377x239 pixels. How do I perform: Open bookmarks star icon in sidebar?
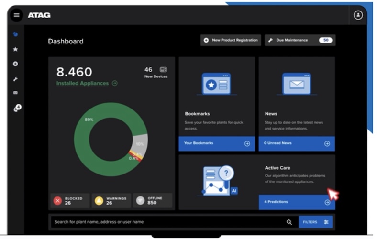(x=16, y=49)
